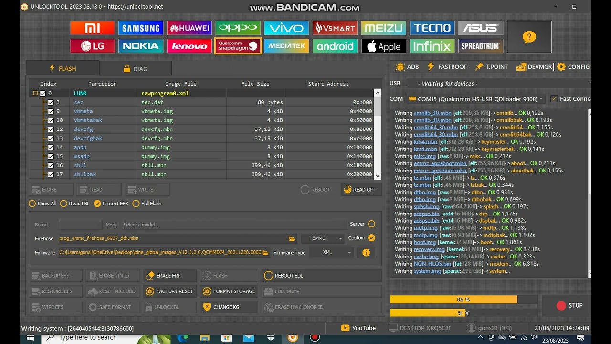Open the DEVMGR device manager
Image resolution: width=611 pixels, height=344 pixels.
[x=534, y=67]
